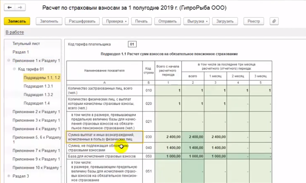Click the back navigation arrow
Viewport: 306px width, 183px height.
click(x=10, y=7)
